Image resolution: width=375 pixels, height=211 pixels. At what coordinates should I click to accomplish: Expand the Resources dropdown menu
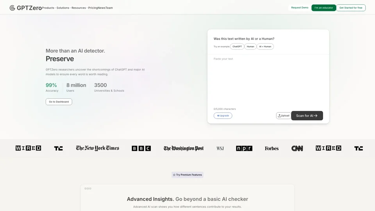79,8
